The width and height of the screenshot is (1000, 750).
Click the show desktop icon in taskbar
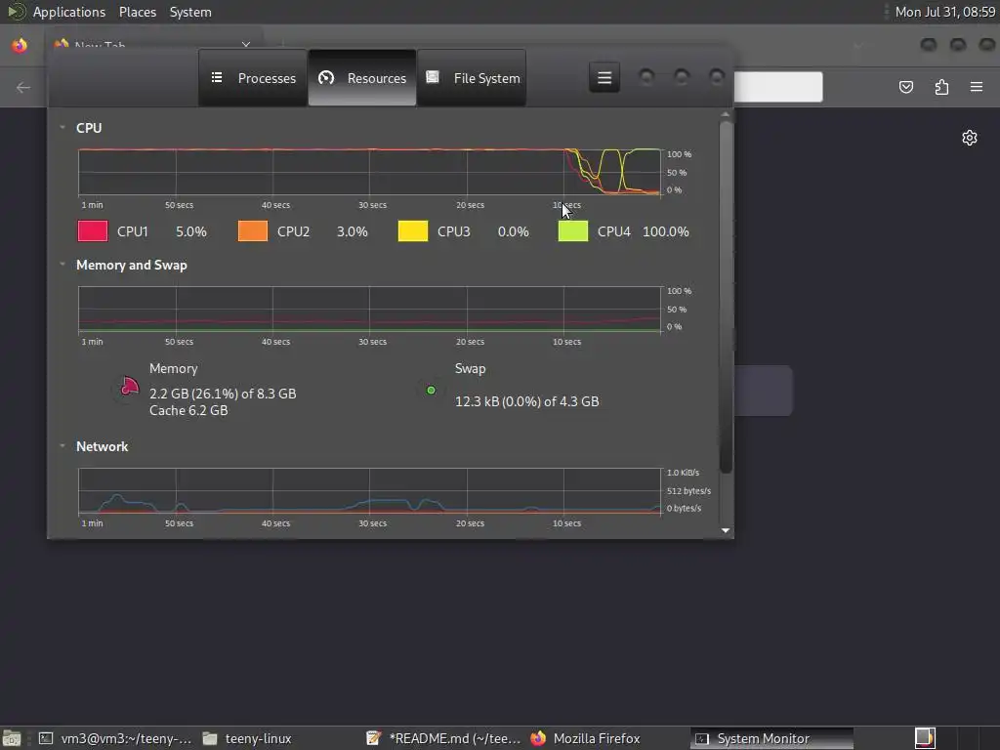pyautogui.click(x=12, y=738)
